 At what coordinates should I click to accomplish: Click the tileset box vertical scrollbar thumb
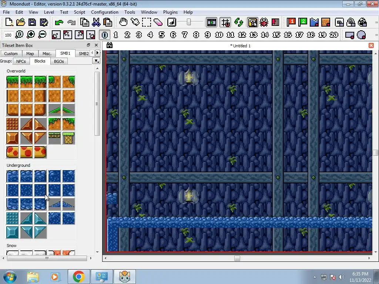97,104
